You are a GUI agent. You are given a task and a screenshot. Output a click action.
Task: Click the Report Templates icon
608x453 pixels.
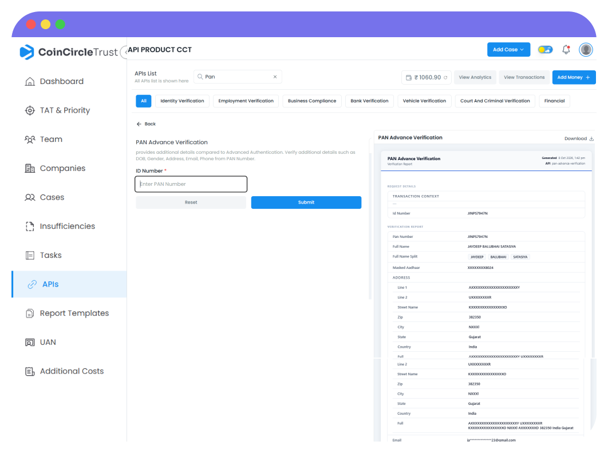pos(30,313)
